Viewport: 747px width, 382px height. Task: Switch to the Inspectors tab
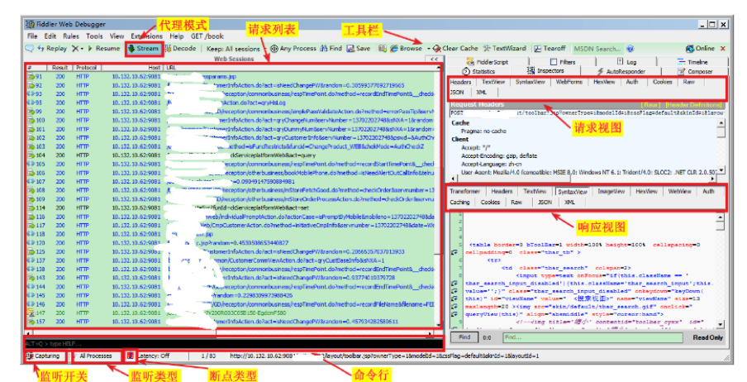tap(545, 71)
